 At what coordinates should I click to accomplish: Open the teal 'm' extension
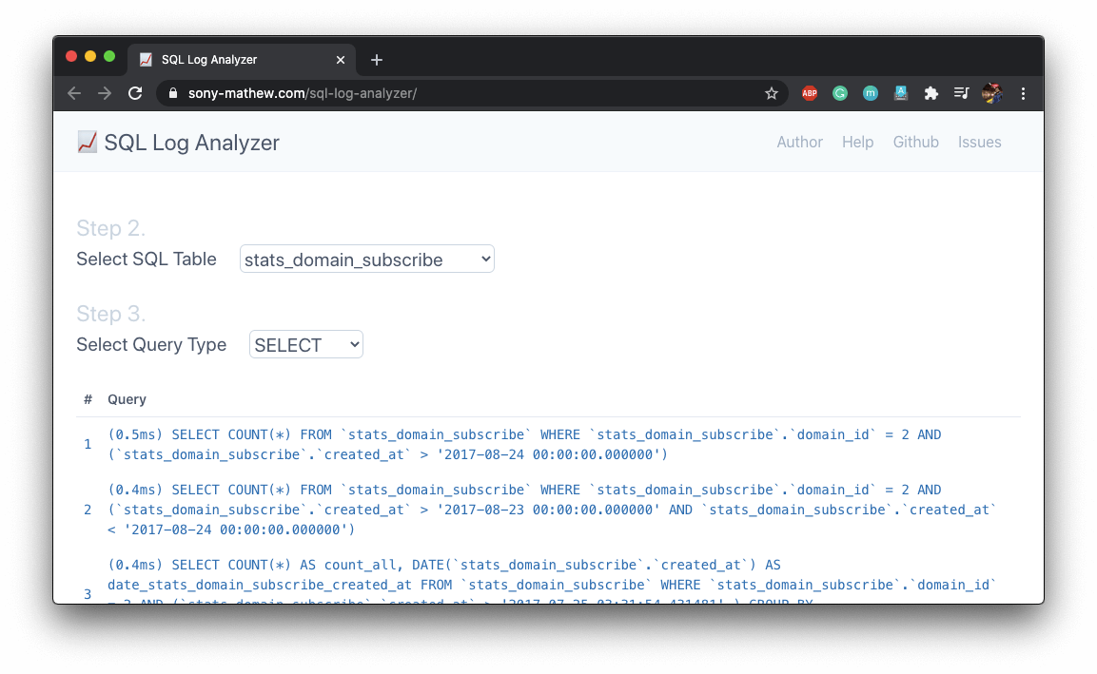tap(870, 93)
